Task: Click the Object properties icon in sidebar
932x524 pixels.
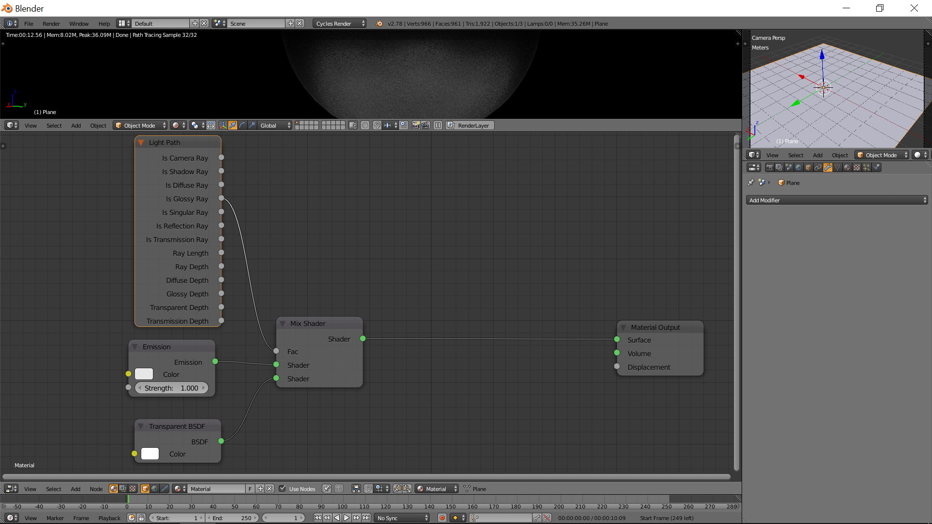Action: tap(808, 167)
